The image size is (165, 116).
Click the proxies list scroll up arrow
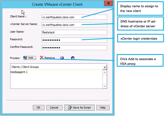coord(105,72)
